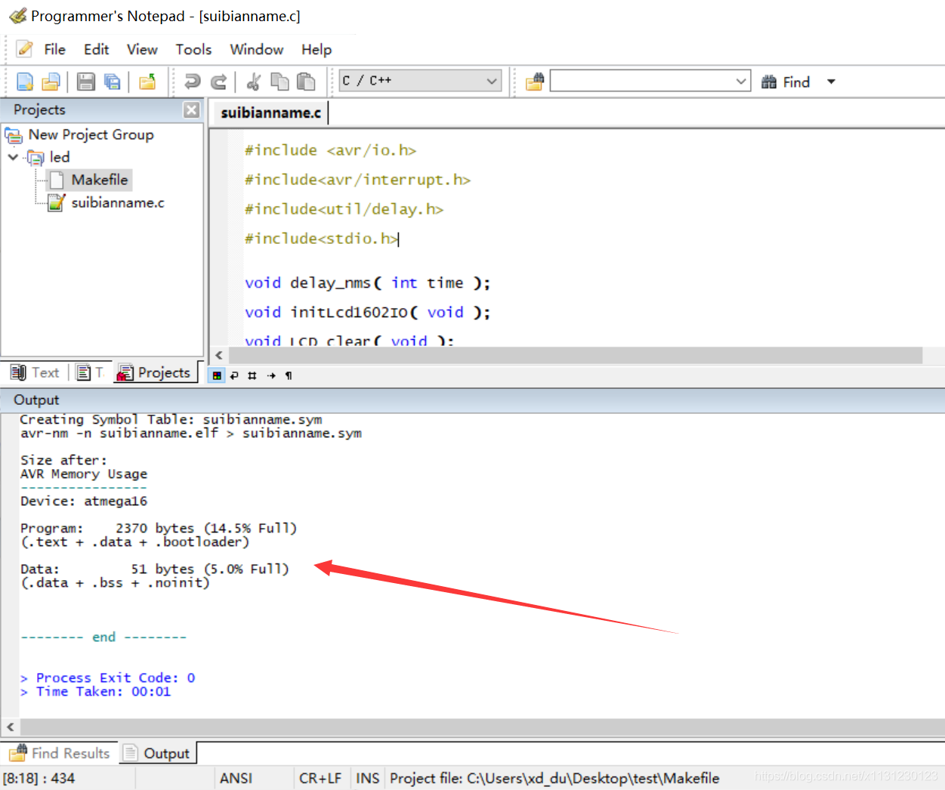
Task: Click the Redo arrow icon
Action: pyautogui.click(x=219, y=82)
